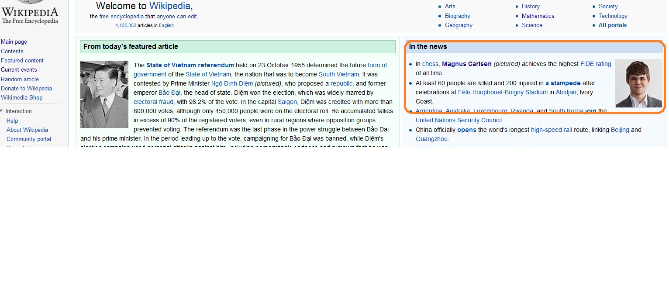This screenshot has width=669, height=293.
Task: Visit the Wikimedia Shop link
Action: pos(21,98)
